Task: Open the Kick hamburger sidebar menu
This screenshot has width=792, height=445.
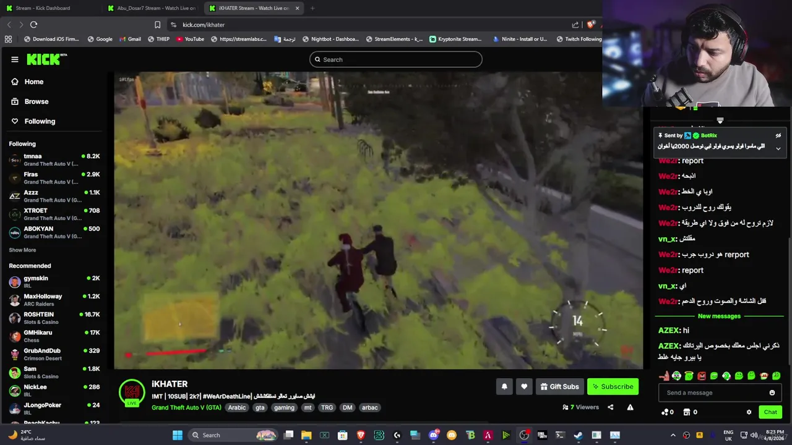Action: point(15,59)
